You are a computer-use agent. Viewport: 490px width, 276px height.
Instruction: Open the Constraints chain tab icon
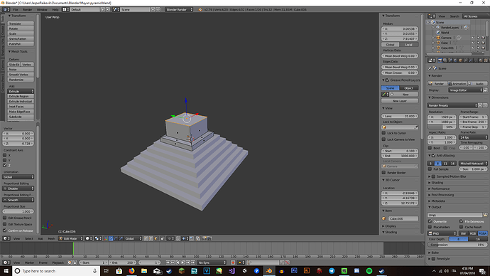(466, 60)
